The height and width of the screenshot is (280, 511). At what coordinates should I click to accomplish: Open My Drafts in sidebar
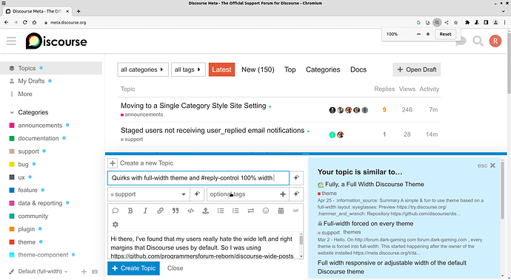click(31, 81)
